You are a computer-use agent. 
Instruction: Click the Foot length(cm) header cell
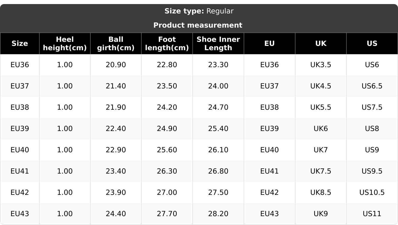point(167,44)
